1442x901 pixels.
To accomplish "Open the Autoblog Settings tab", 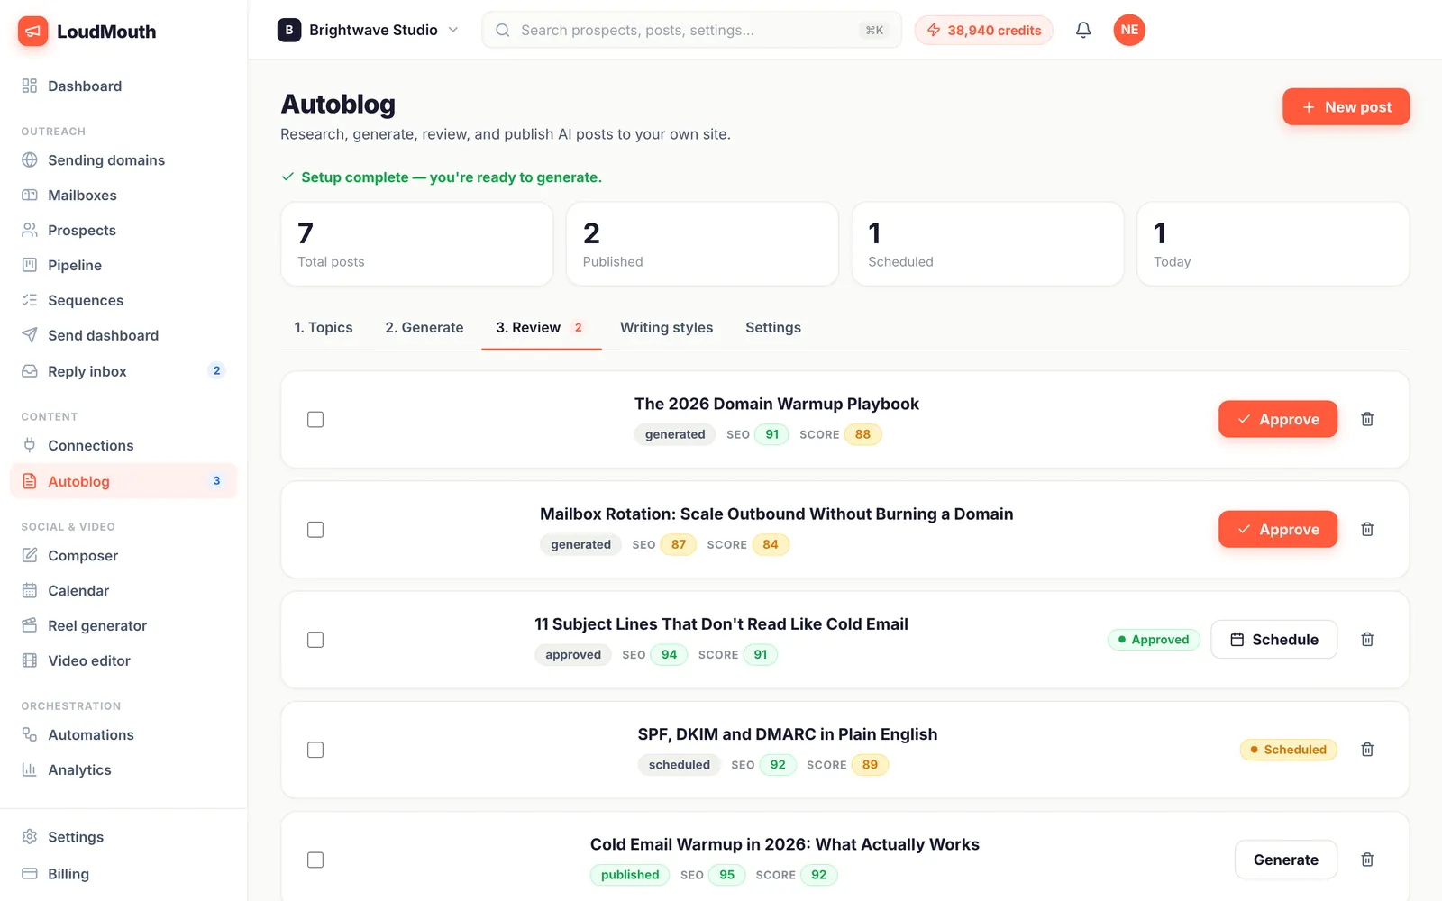I will pyautogui.click(x=773, y=327).
